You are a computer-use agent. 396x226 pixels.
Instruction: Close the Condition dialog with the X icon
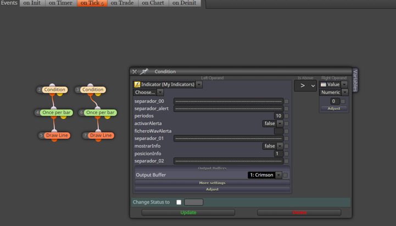[135, 72]
